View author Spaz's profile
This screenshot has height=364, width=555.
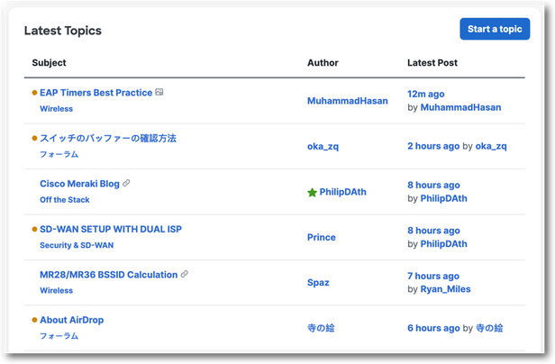point(318,282)
